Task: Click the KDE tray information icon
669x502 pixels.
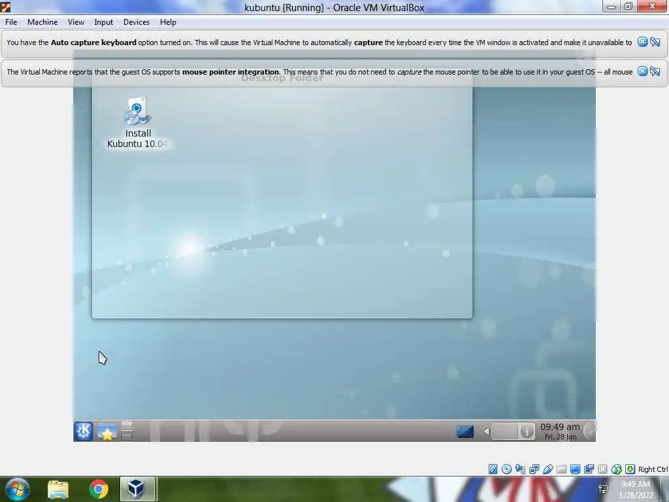Action: click(527, 431)
